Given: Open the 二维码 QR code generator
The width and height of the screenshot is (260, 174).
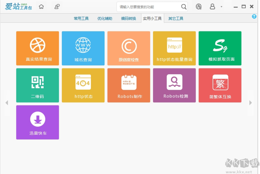Looking at the screenshot, I should tap(37, 85).
